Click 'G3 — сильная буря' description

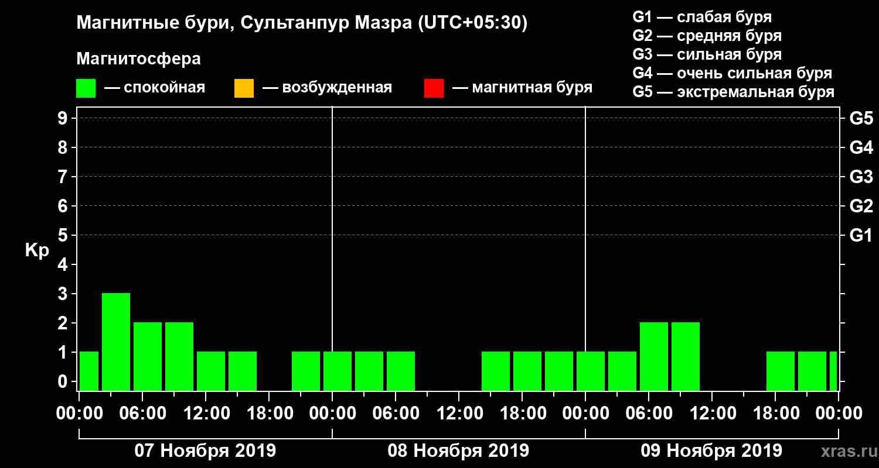[707, 54]
